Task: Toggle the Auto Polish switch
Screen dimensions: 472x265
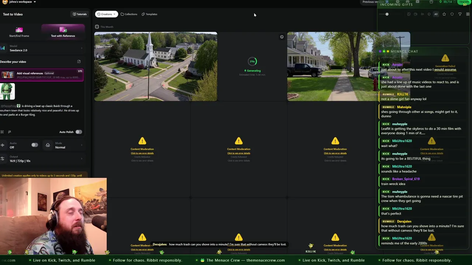Action: 79,132
